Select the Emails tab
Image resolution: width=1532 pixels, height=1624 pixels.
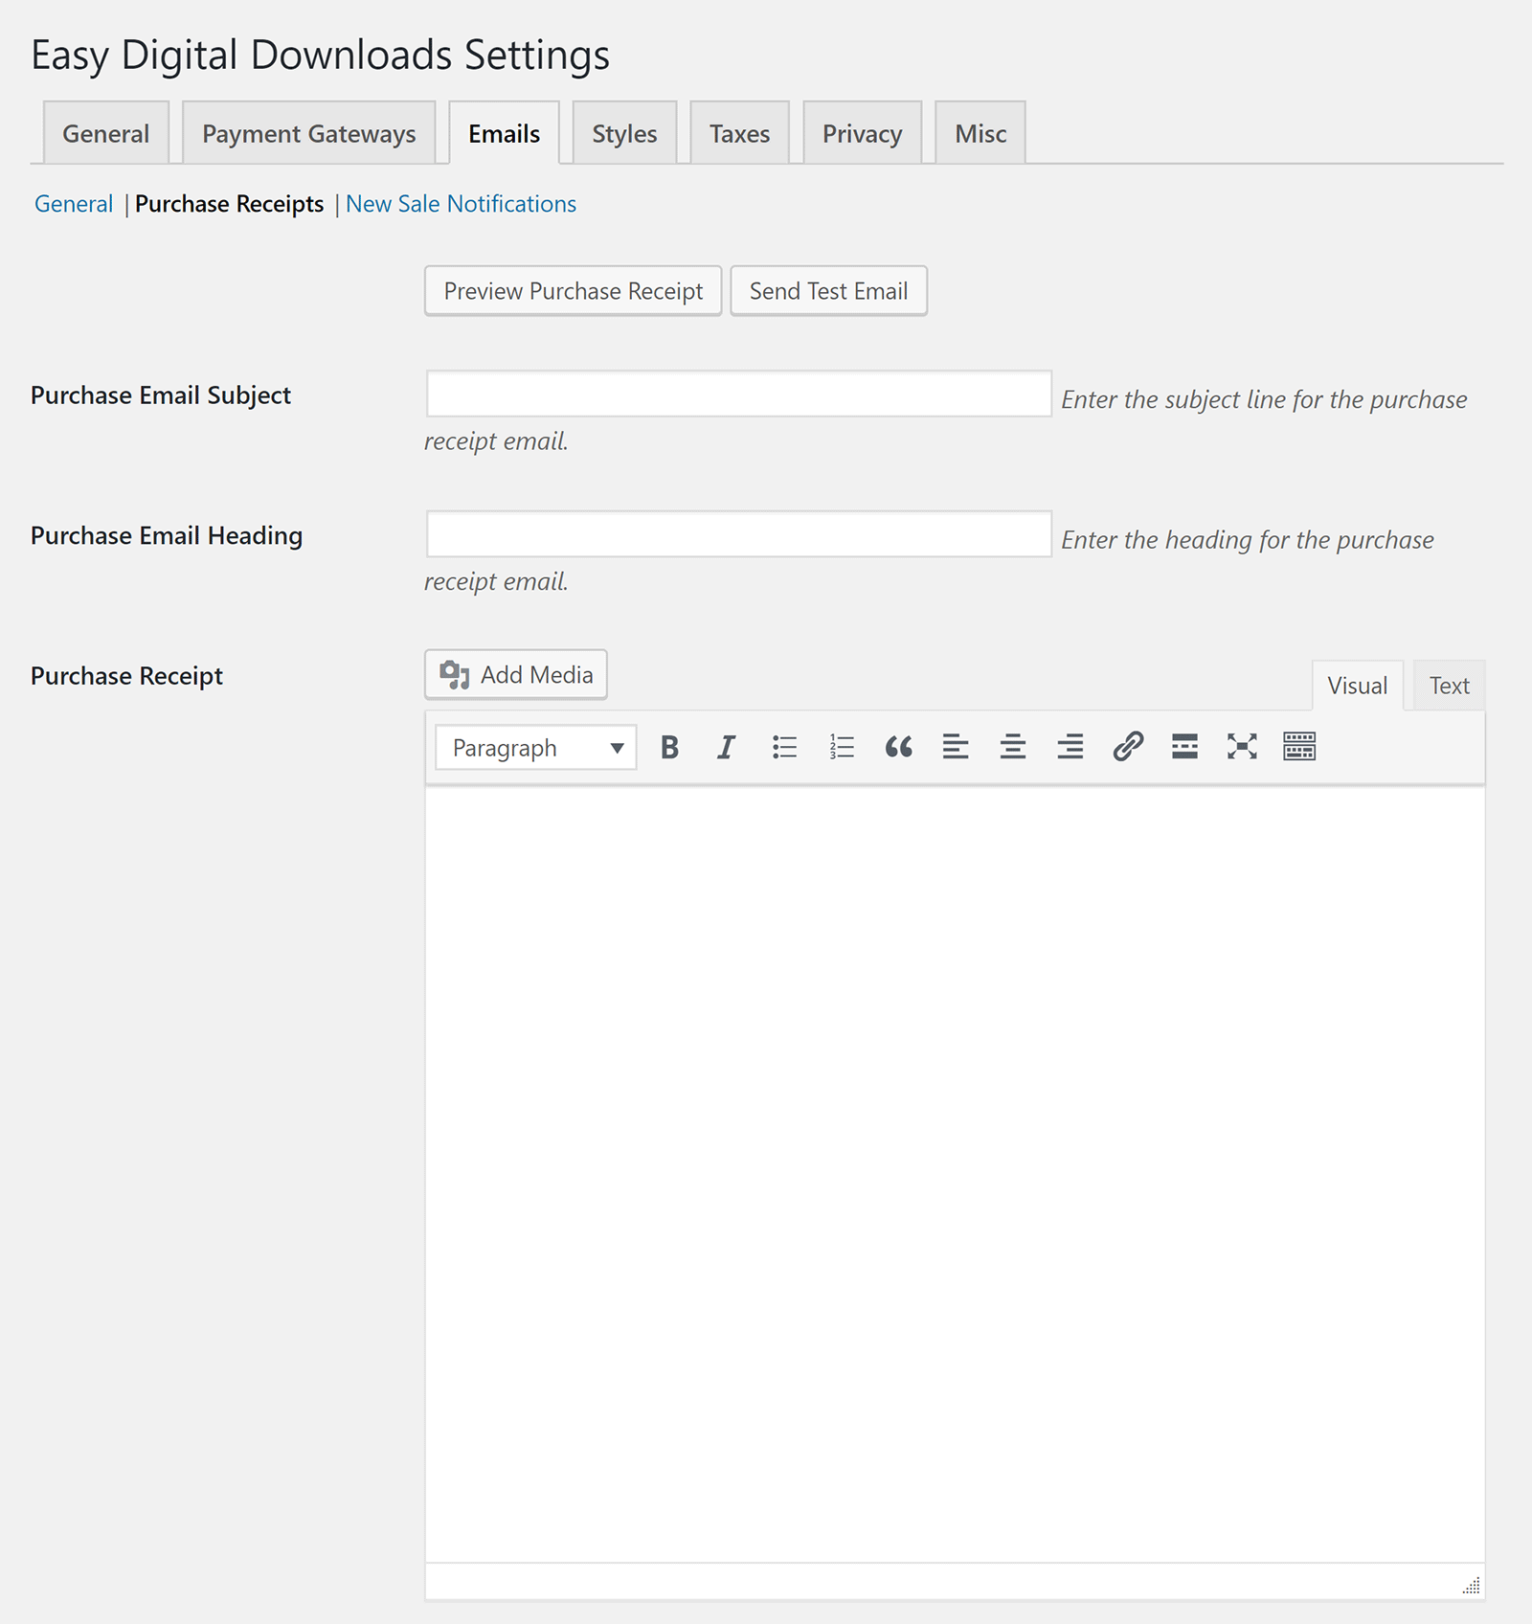click(505, 133)
